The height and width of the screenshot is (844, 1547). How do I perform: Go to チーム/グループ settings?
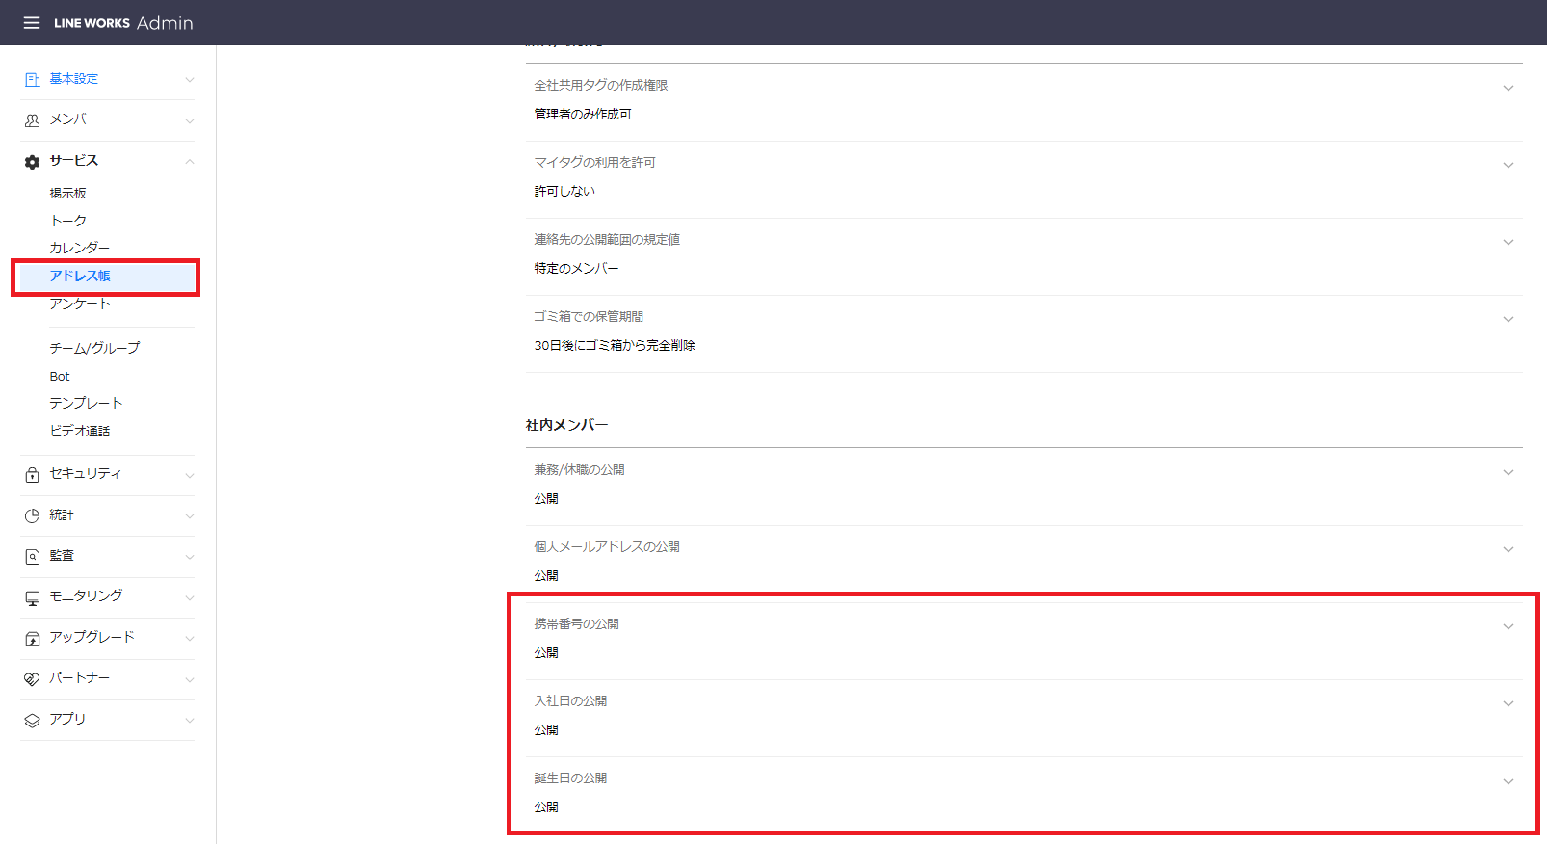pos(94,348)
